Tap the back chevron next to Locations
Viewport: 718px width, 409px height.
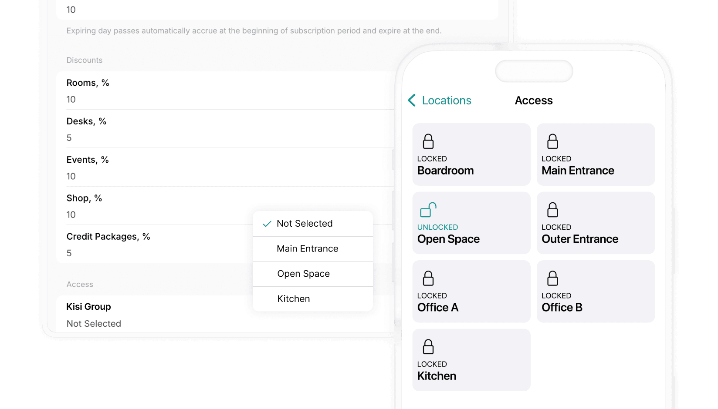tap(411, 100)
